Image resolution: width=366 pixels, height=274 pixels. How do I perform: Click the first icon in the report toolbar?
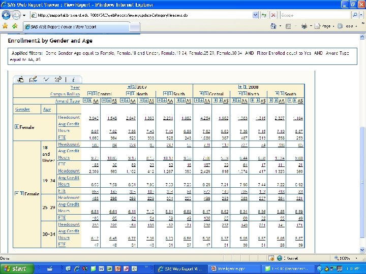21,79
